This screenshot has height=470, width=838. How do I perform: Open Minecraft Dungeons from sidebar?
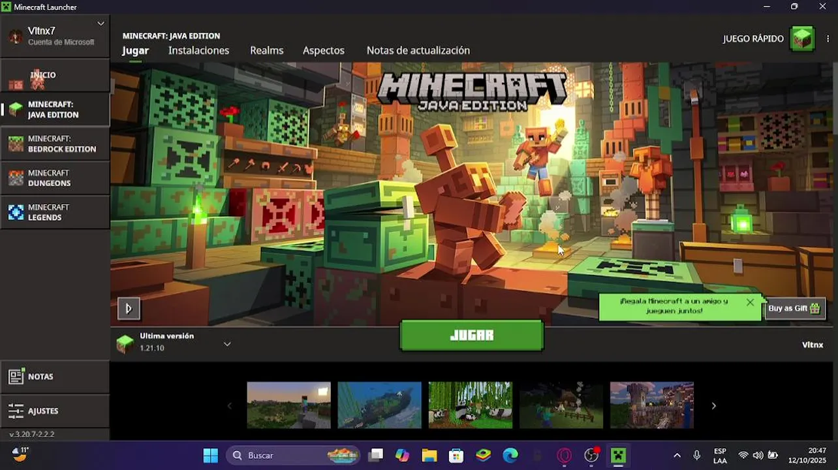click(55, 178)
